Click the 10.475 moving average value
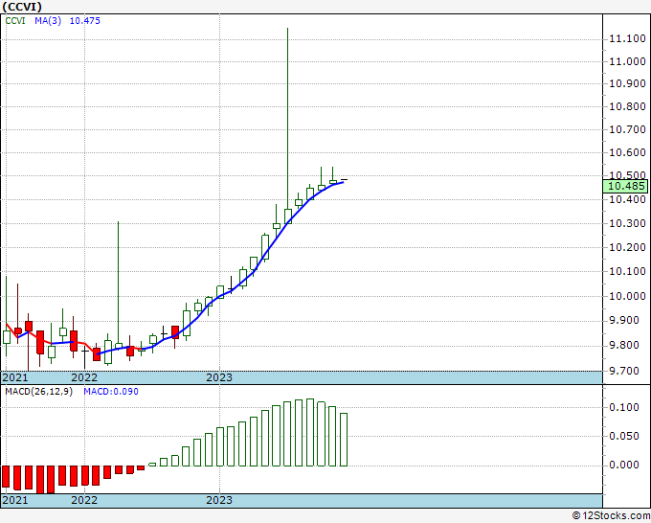651x523 pixels. 84,21
